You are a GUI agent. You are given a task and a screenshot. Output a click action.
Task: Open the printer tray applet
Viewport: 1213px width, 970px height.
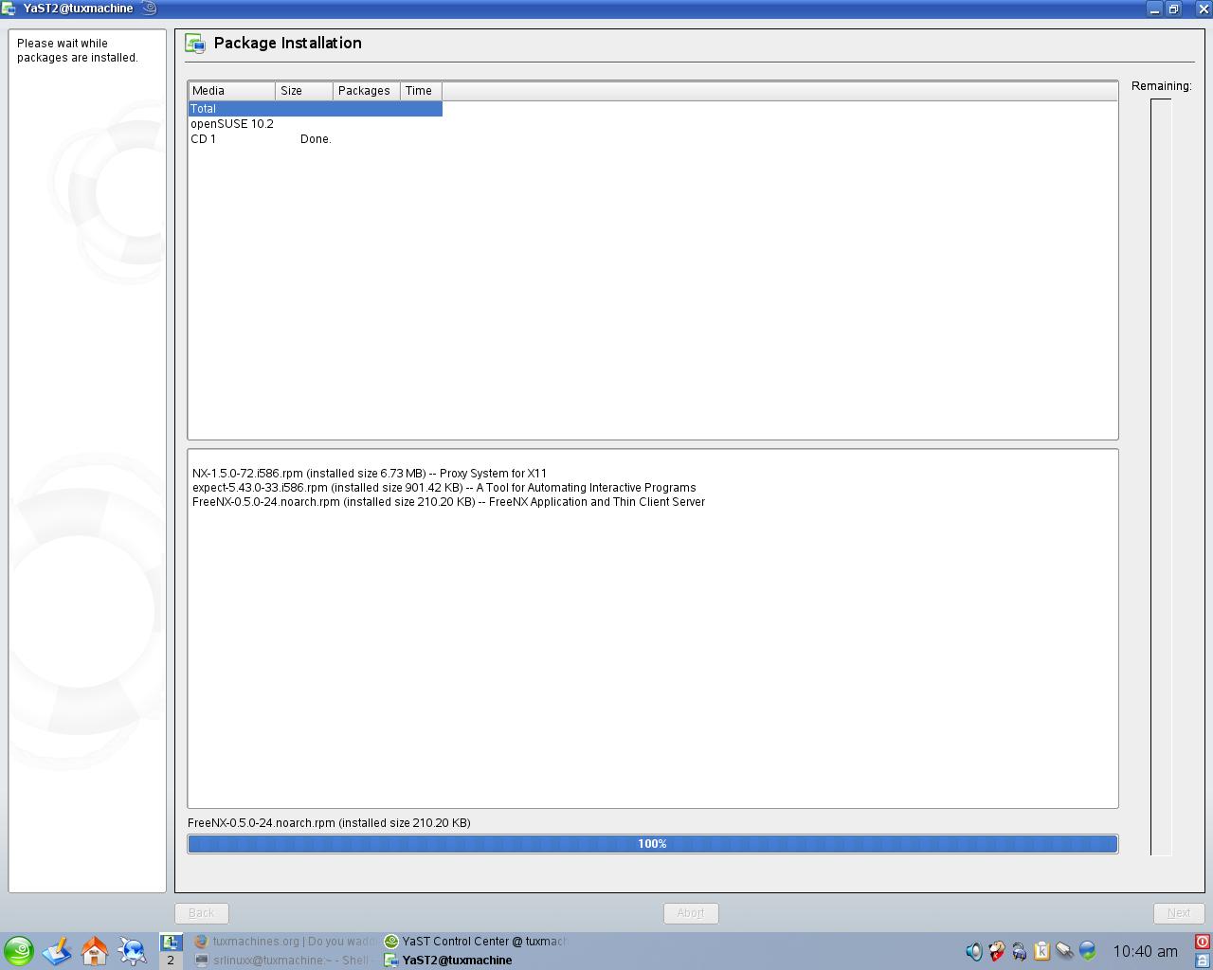(x=1019, y=951)
